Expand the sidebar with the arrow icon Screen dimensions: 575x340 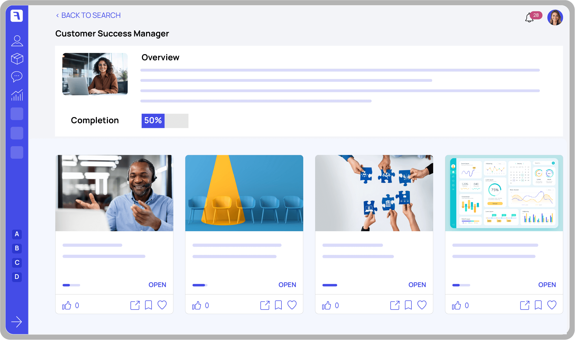17,322
